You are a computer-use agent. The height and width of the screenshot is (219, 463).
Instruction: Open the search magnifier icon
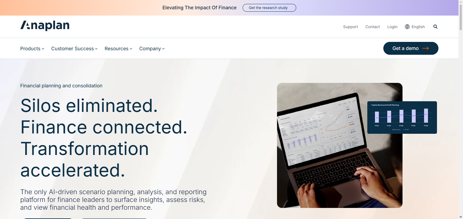point(435,27)
